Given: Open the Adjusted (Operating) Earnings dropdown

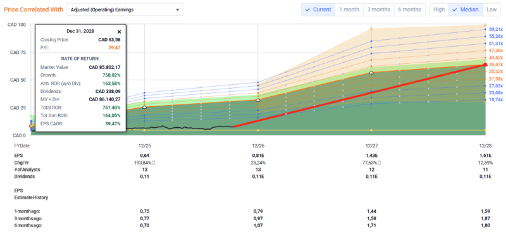Looking at the screenshot, I should (125, 9).
